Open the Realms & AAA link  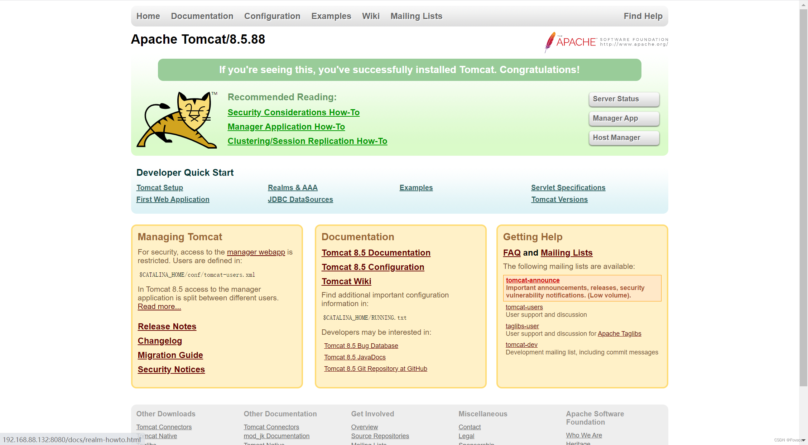(x=293, y=188)
